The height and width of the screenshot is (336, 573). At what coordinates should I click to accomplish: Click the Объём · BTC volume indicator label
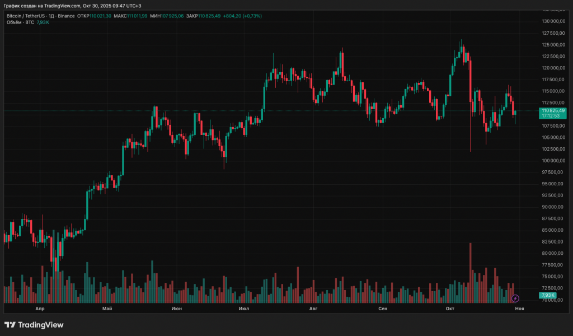coord(20,22)
